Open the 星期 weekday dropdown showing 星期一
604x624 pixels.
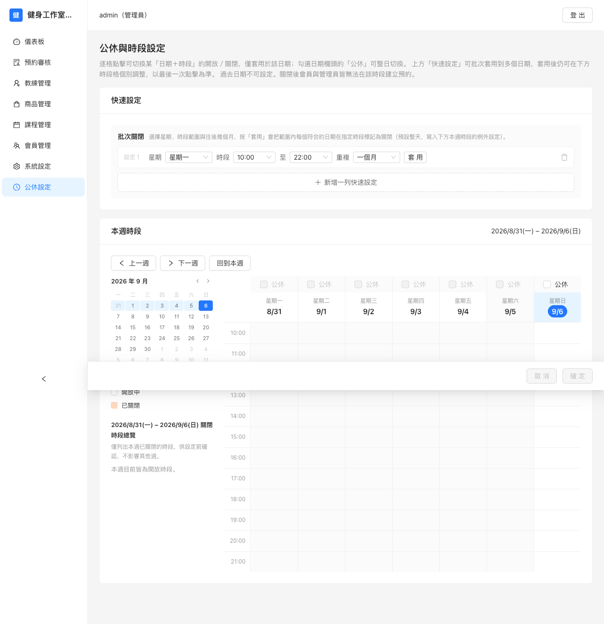[189, 157]
